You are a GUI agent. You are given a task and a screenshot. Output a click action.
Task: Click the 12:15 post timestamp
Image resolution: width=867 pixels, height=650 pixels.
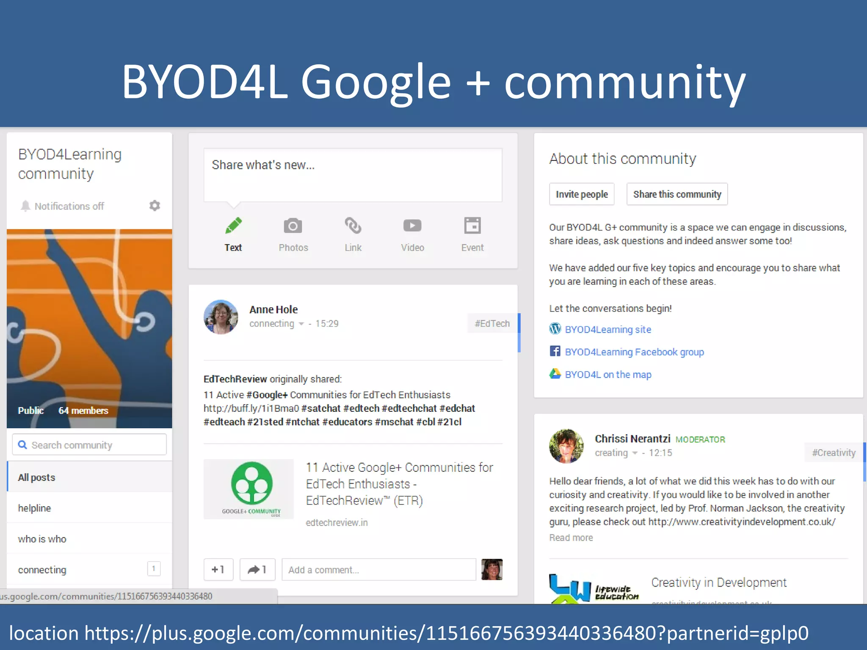click(660, 453)
